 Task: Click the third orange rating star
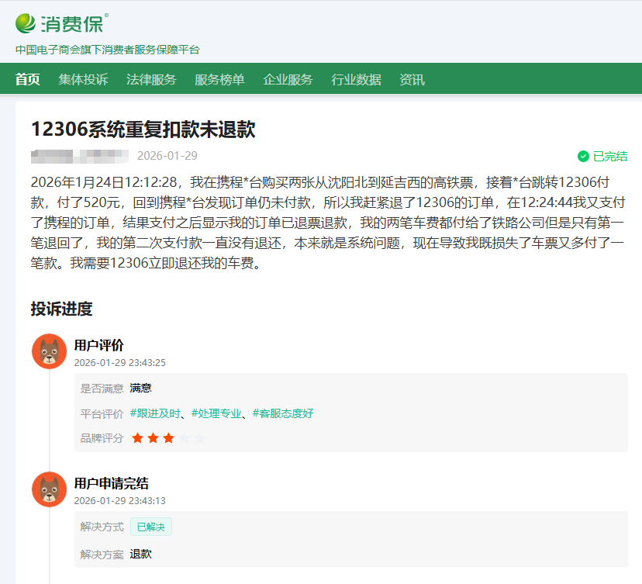point(168,438)
